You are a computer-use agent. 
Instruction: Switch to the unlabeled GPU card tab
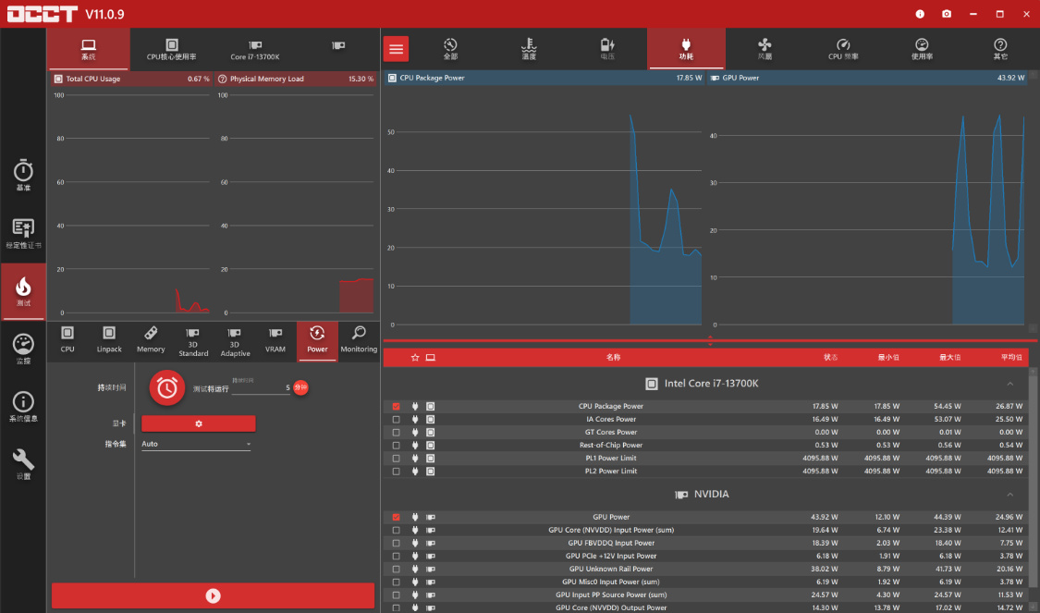(x=338, y=46)
